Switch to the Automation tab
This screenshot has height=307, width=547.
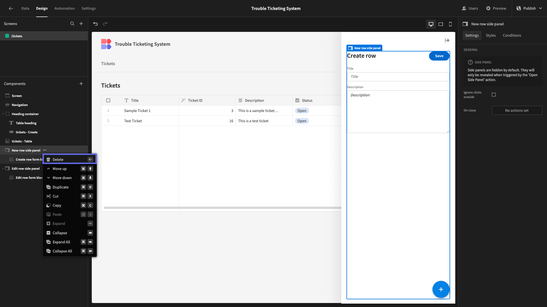pyautogui.click(x=64, y=9)
